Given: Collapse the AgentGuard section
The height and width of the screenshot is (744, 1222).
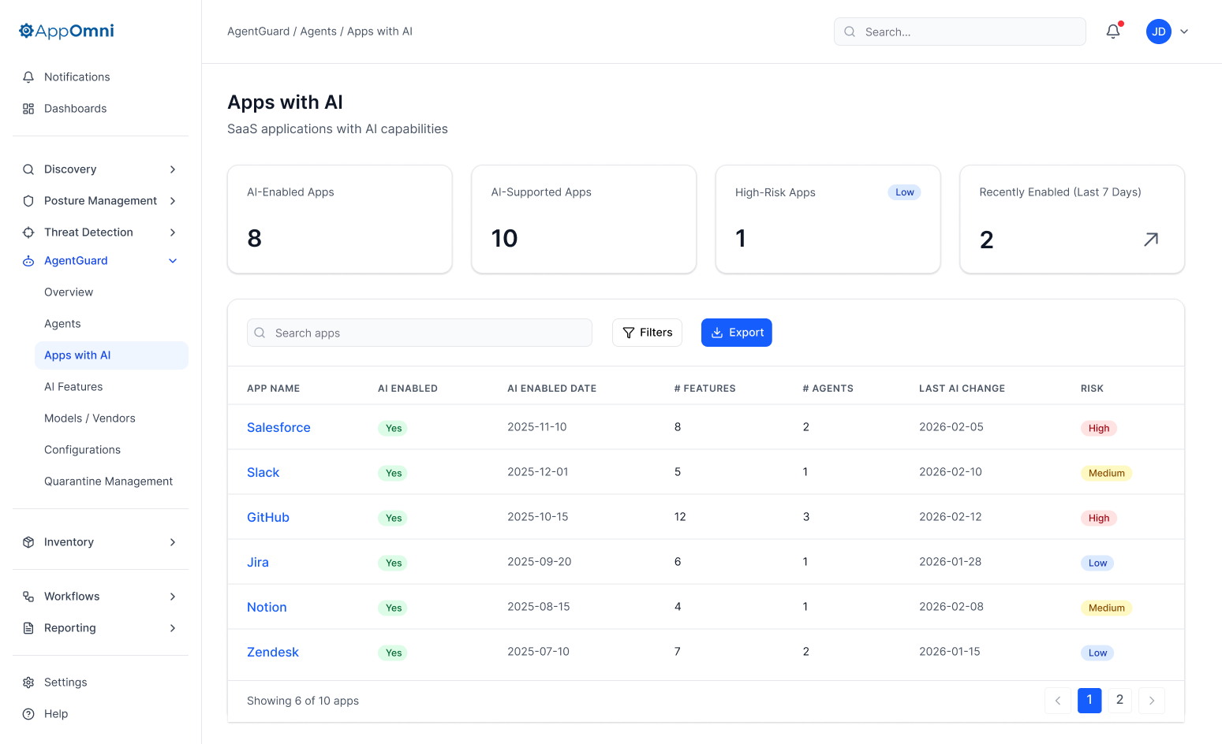Looking at the screenshot, I should click(173, 260).
